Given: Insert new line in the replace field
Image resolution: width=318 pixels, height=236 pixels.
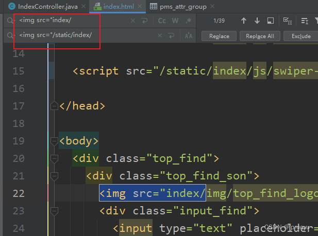Looking at the screenshot, I should (x=172, y=36).
